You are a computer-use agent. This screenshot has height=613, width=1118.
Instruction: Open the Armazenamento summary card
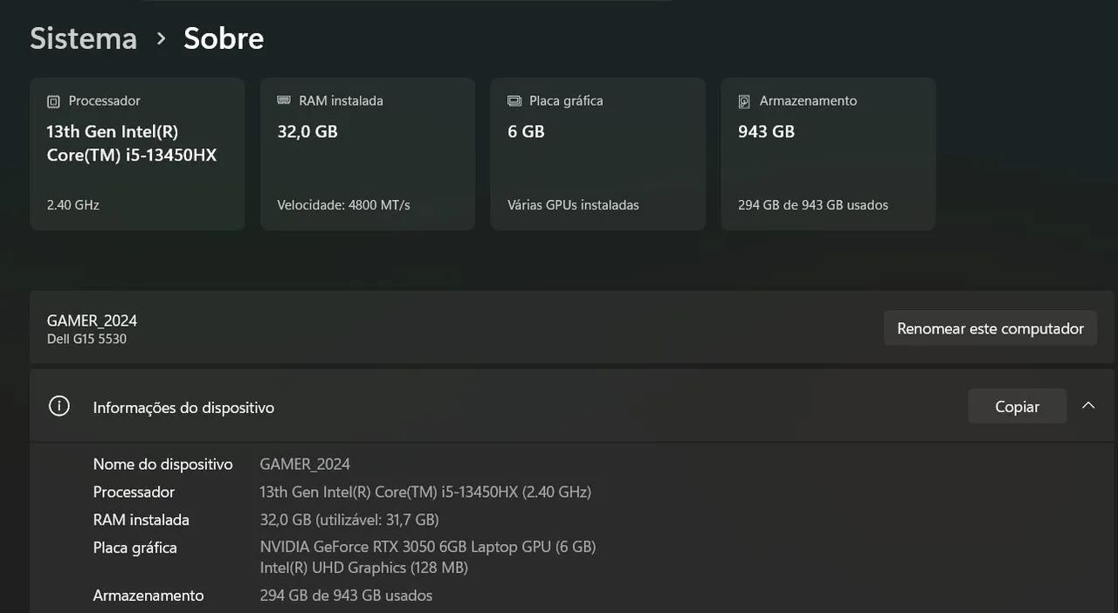tap(828, 154)
